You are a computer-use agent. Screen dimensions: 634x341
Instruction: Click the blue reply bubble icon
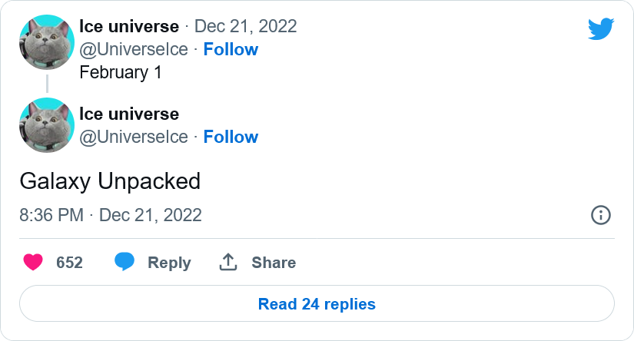pyautogui.click(x=124, y=261)
